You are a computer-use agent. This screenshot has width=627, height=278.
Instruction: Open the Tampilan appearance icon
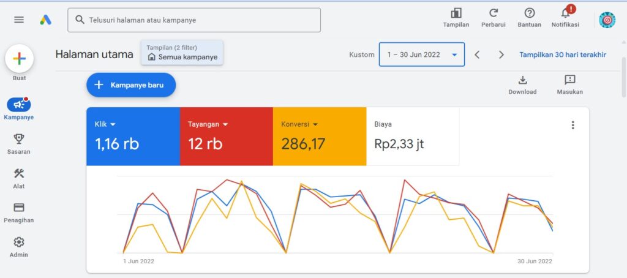(456, 13)
